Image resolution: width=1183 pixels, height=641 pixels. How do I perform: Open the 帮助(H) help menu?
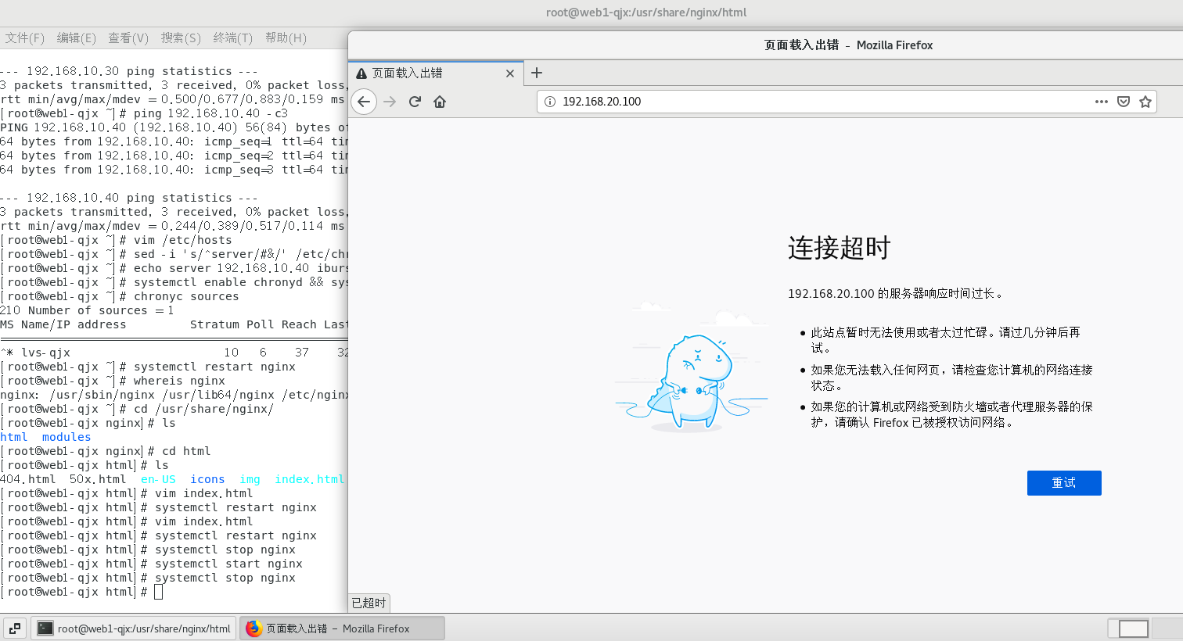pos(286,38)
